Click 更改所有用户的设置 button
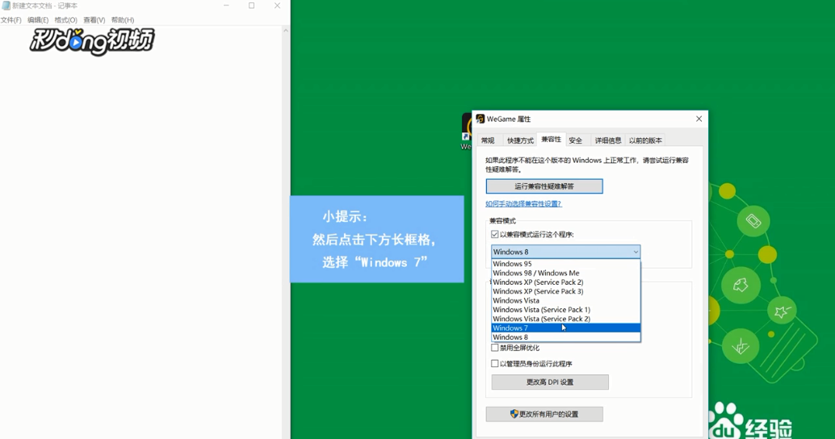835x439 pixels. point(544,414)
